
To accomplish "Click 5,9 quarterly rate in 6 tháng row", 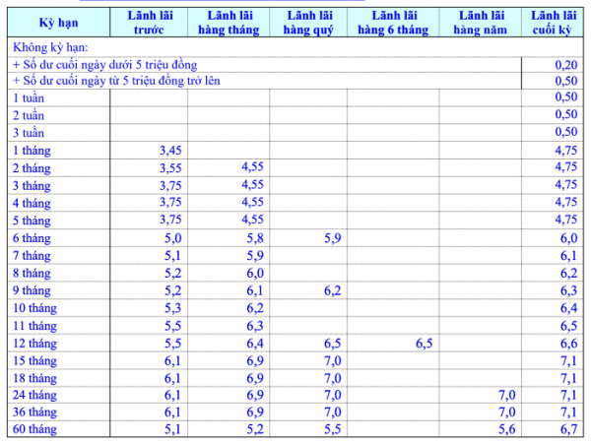I will 333,237.
